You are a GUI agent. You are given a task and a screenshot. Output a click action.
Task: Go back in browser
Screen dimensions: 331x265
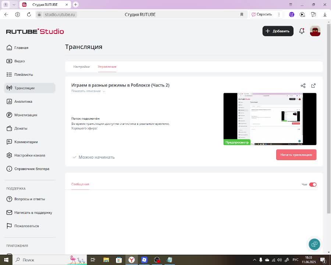[6, 15]
